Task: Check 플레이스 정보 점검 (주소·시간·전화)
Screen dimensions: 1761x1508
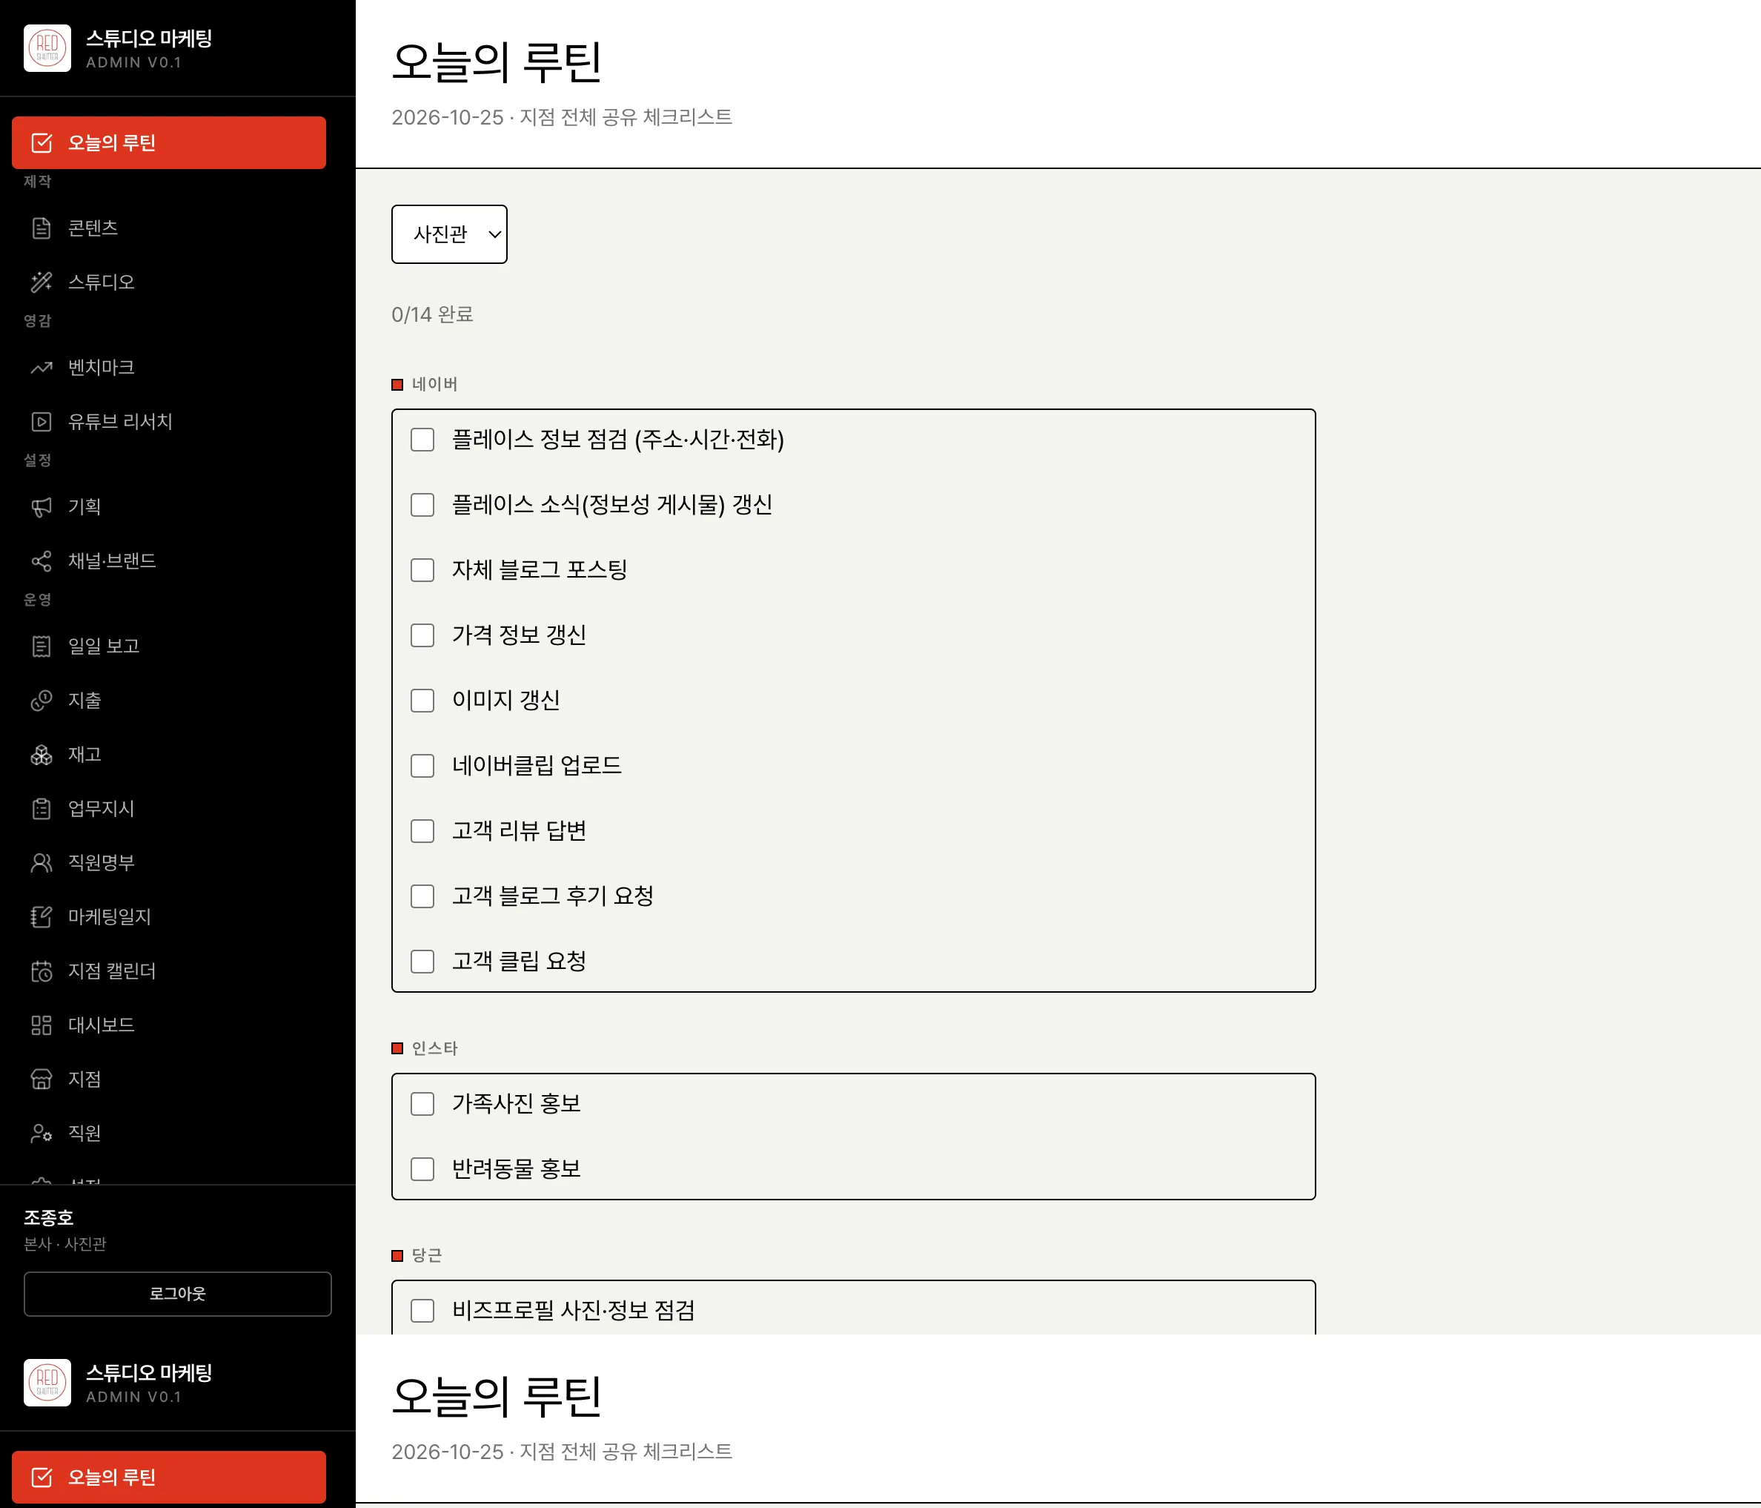Action: coord(422,440)
